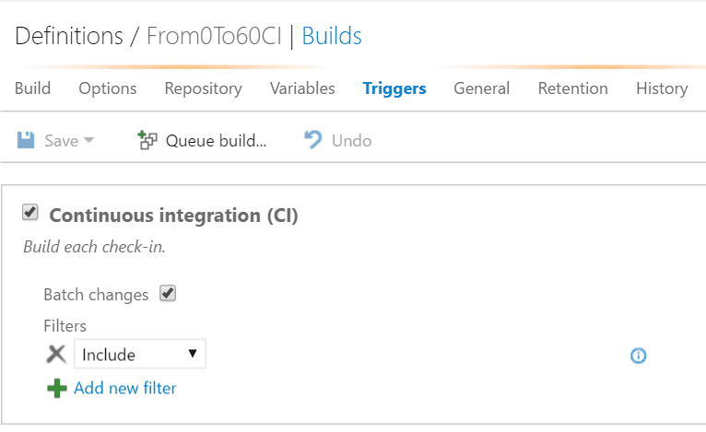Open the Options tab
Screen dimensions: 706x432
(108, 88)
